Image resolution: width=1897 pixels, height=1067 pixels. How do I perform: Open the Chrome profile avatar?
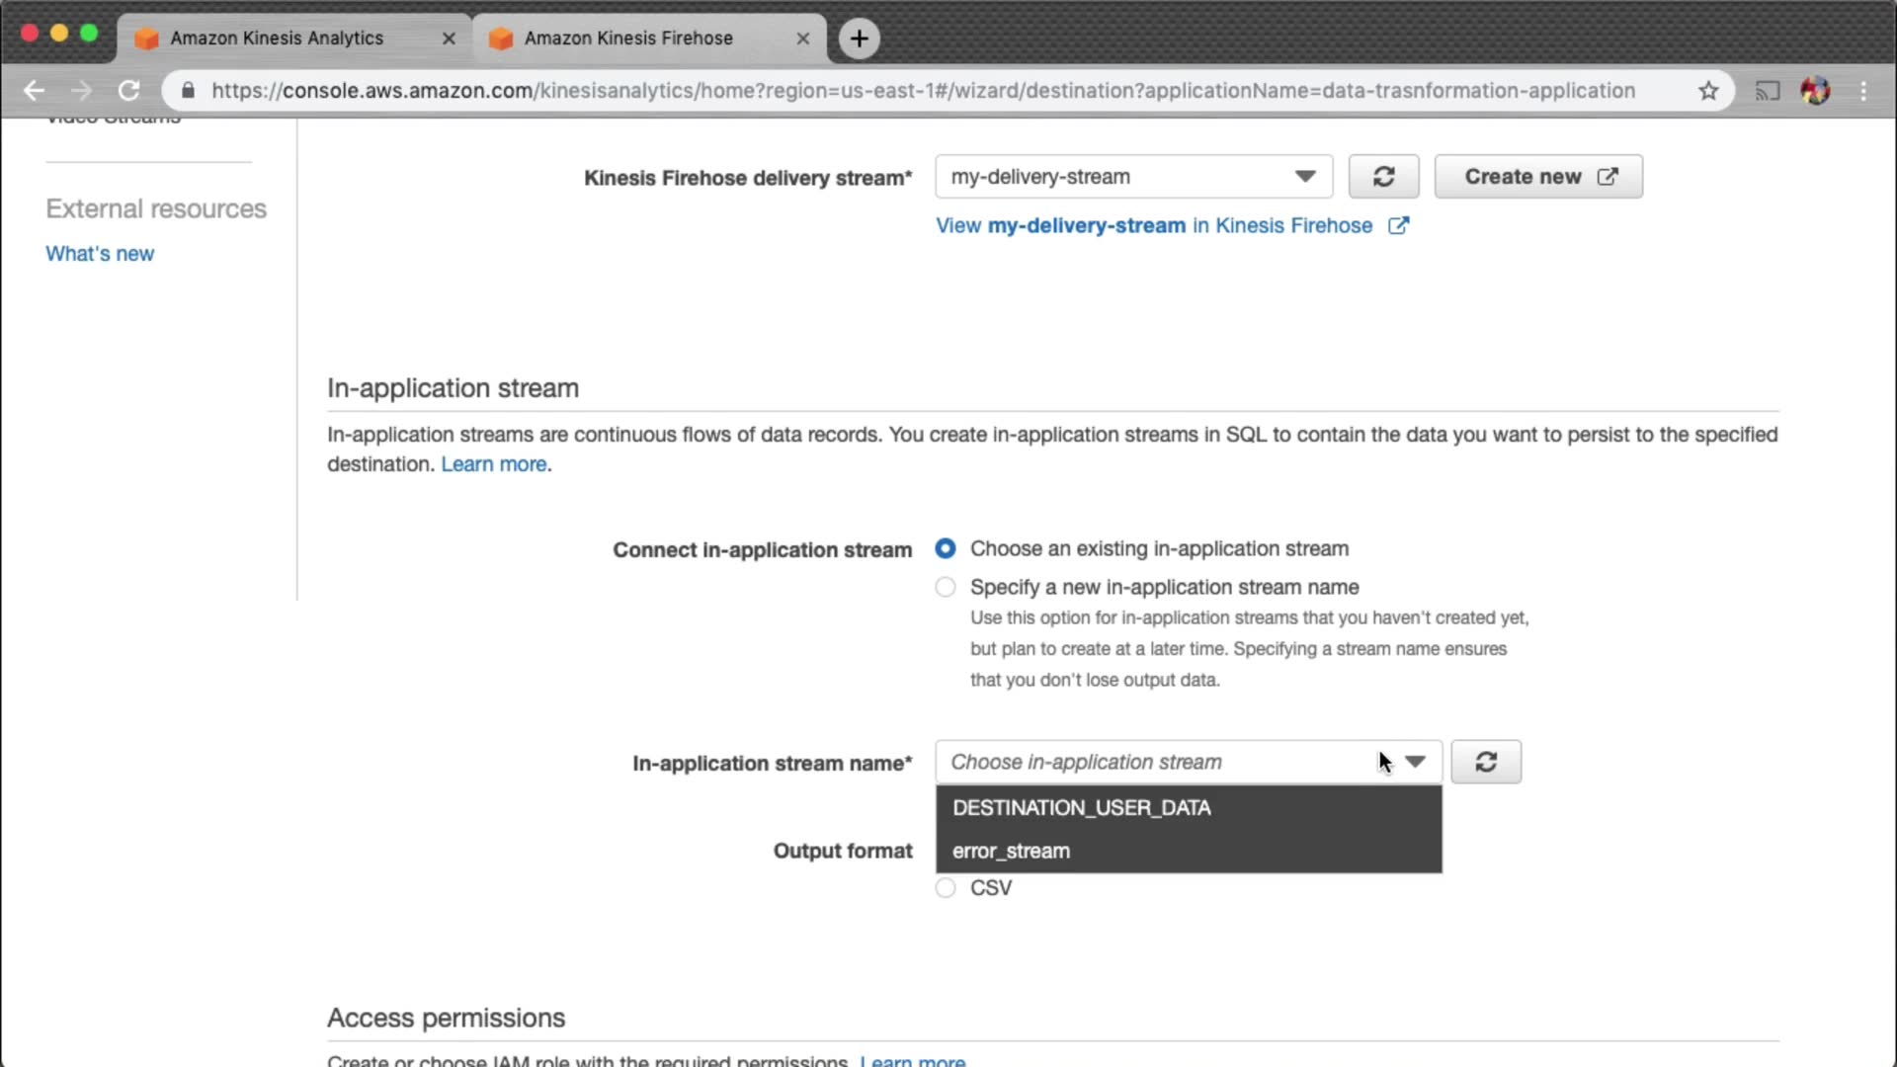1815,91
